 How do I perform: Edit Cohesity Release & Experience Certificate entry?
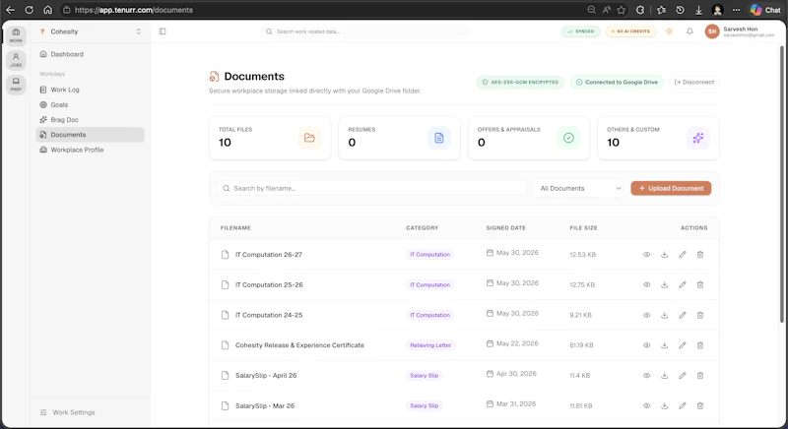pos(683,345)
